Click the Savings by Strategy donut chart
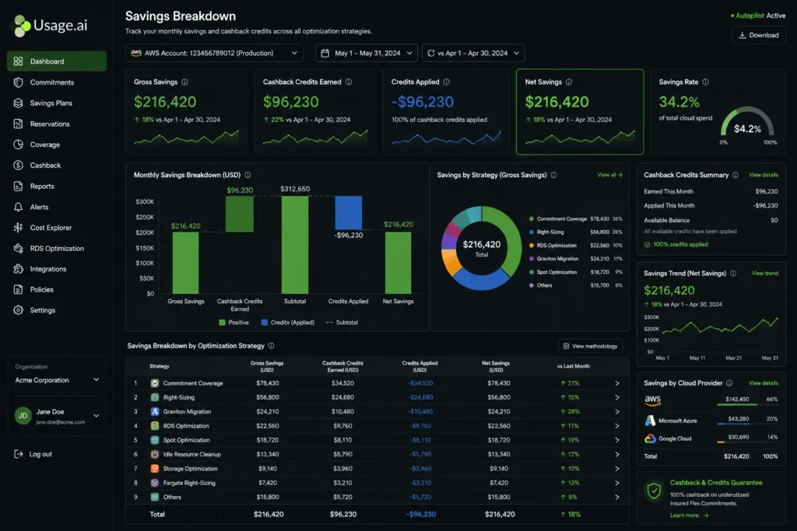This screenshot has width=797, height=531. 481,248
